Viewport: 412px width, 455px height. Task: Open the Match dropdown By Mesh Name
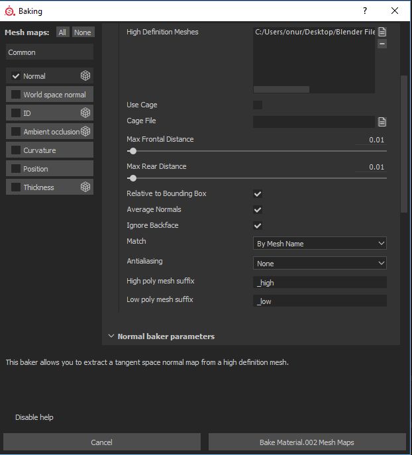(320, 244)
